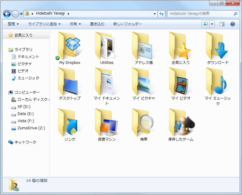The width and height of the screenshot is (242, 195).
Task: Expand the view options dropdown arrow
Action: tap(211, 23)
